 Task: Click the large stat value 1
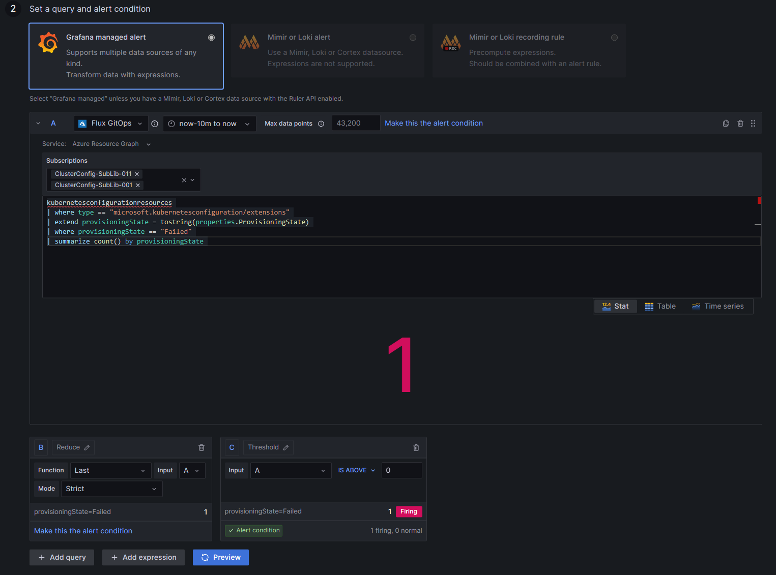coord(399,365)
